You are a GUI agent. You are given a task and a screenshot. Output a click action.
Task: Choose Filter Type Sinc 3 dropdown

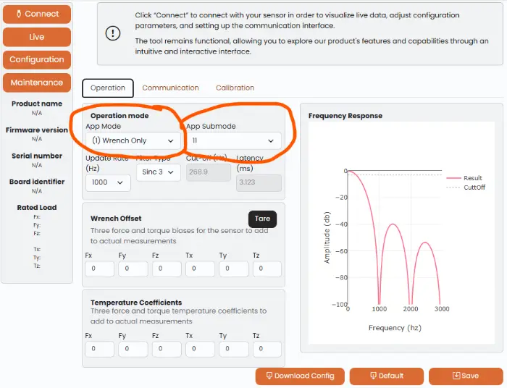158,172
